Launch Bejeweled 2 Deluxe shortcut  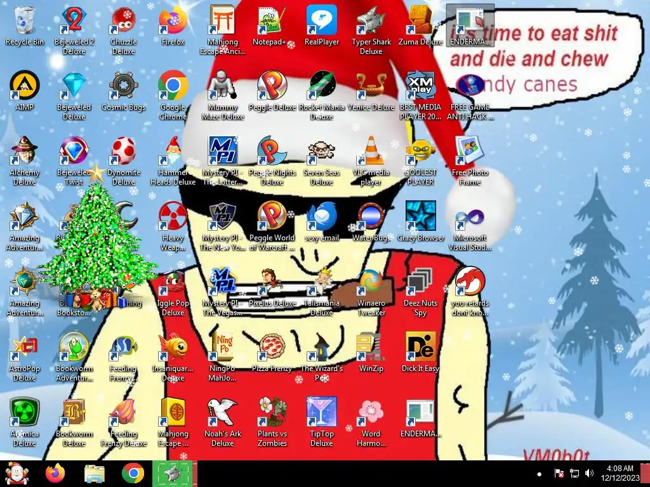coord(74,30)
